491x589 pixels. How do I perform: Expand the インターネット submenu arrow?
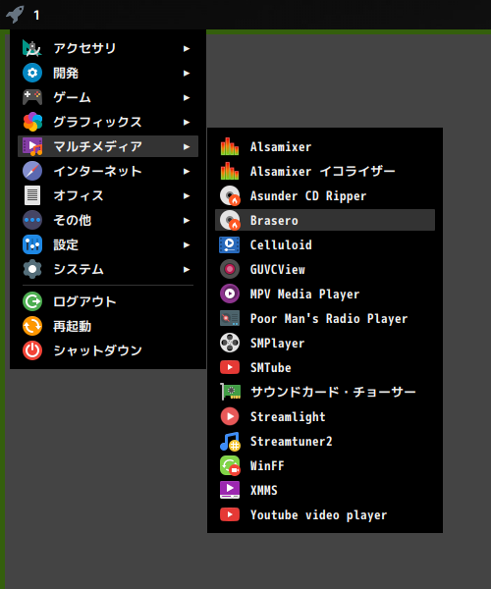point(187,171)
